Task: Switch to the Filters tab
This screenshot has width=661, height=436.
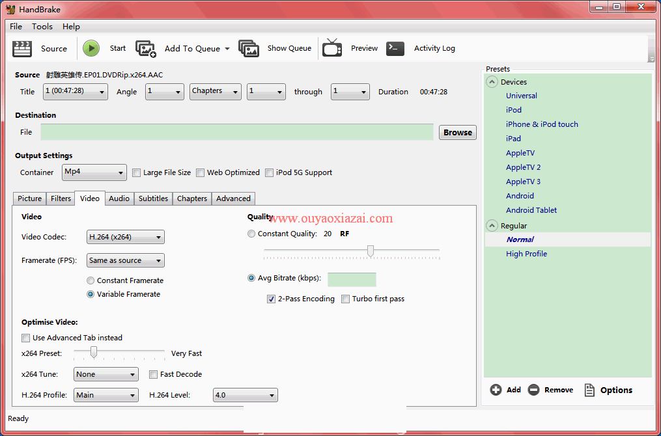Action: coord(61,199)
